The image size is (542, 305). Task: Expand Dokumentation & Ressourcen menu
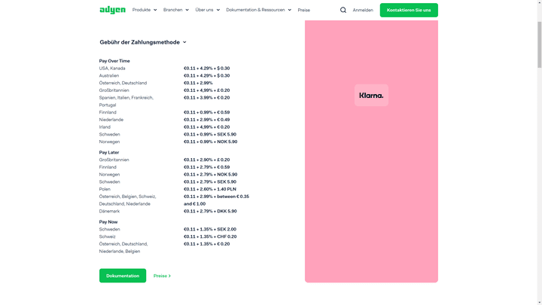coord(258,10)
